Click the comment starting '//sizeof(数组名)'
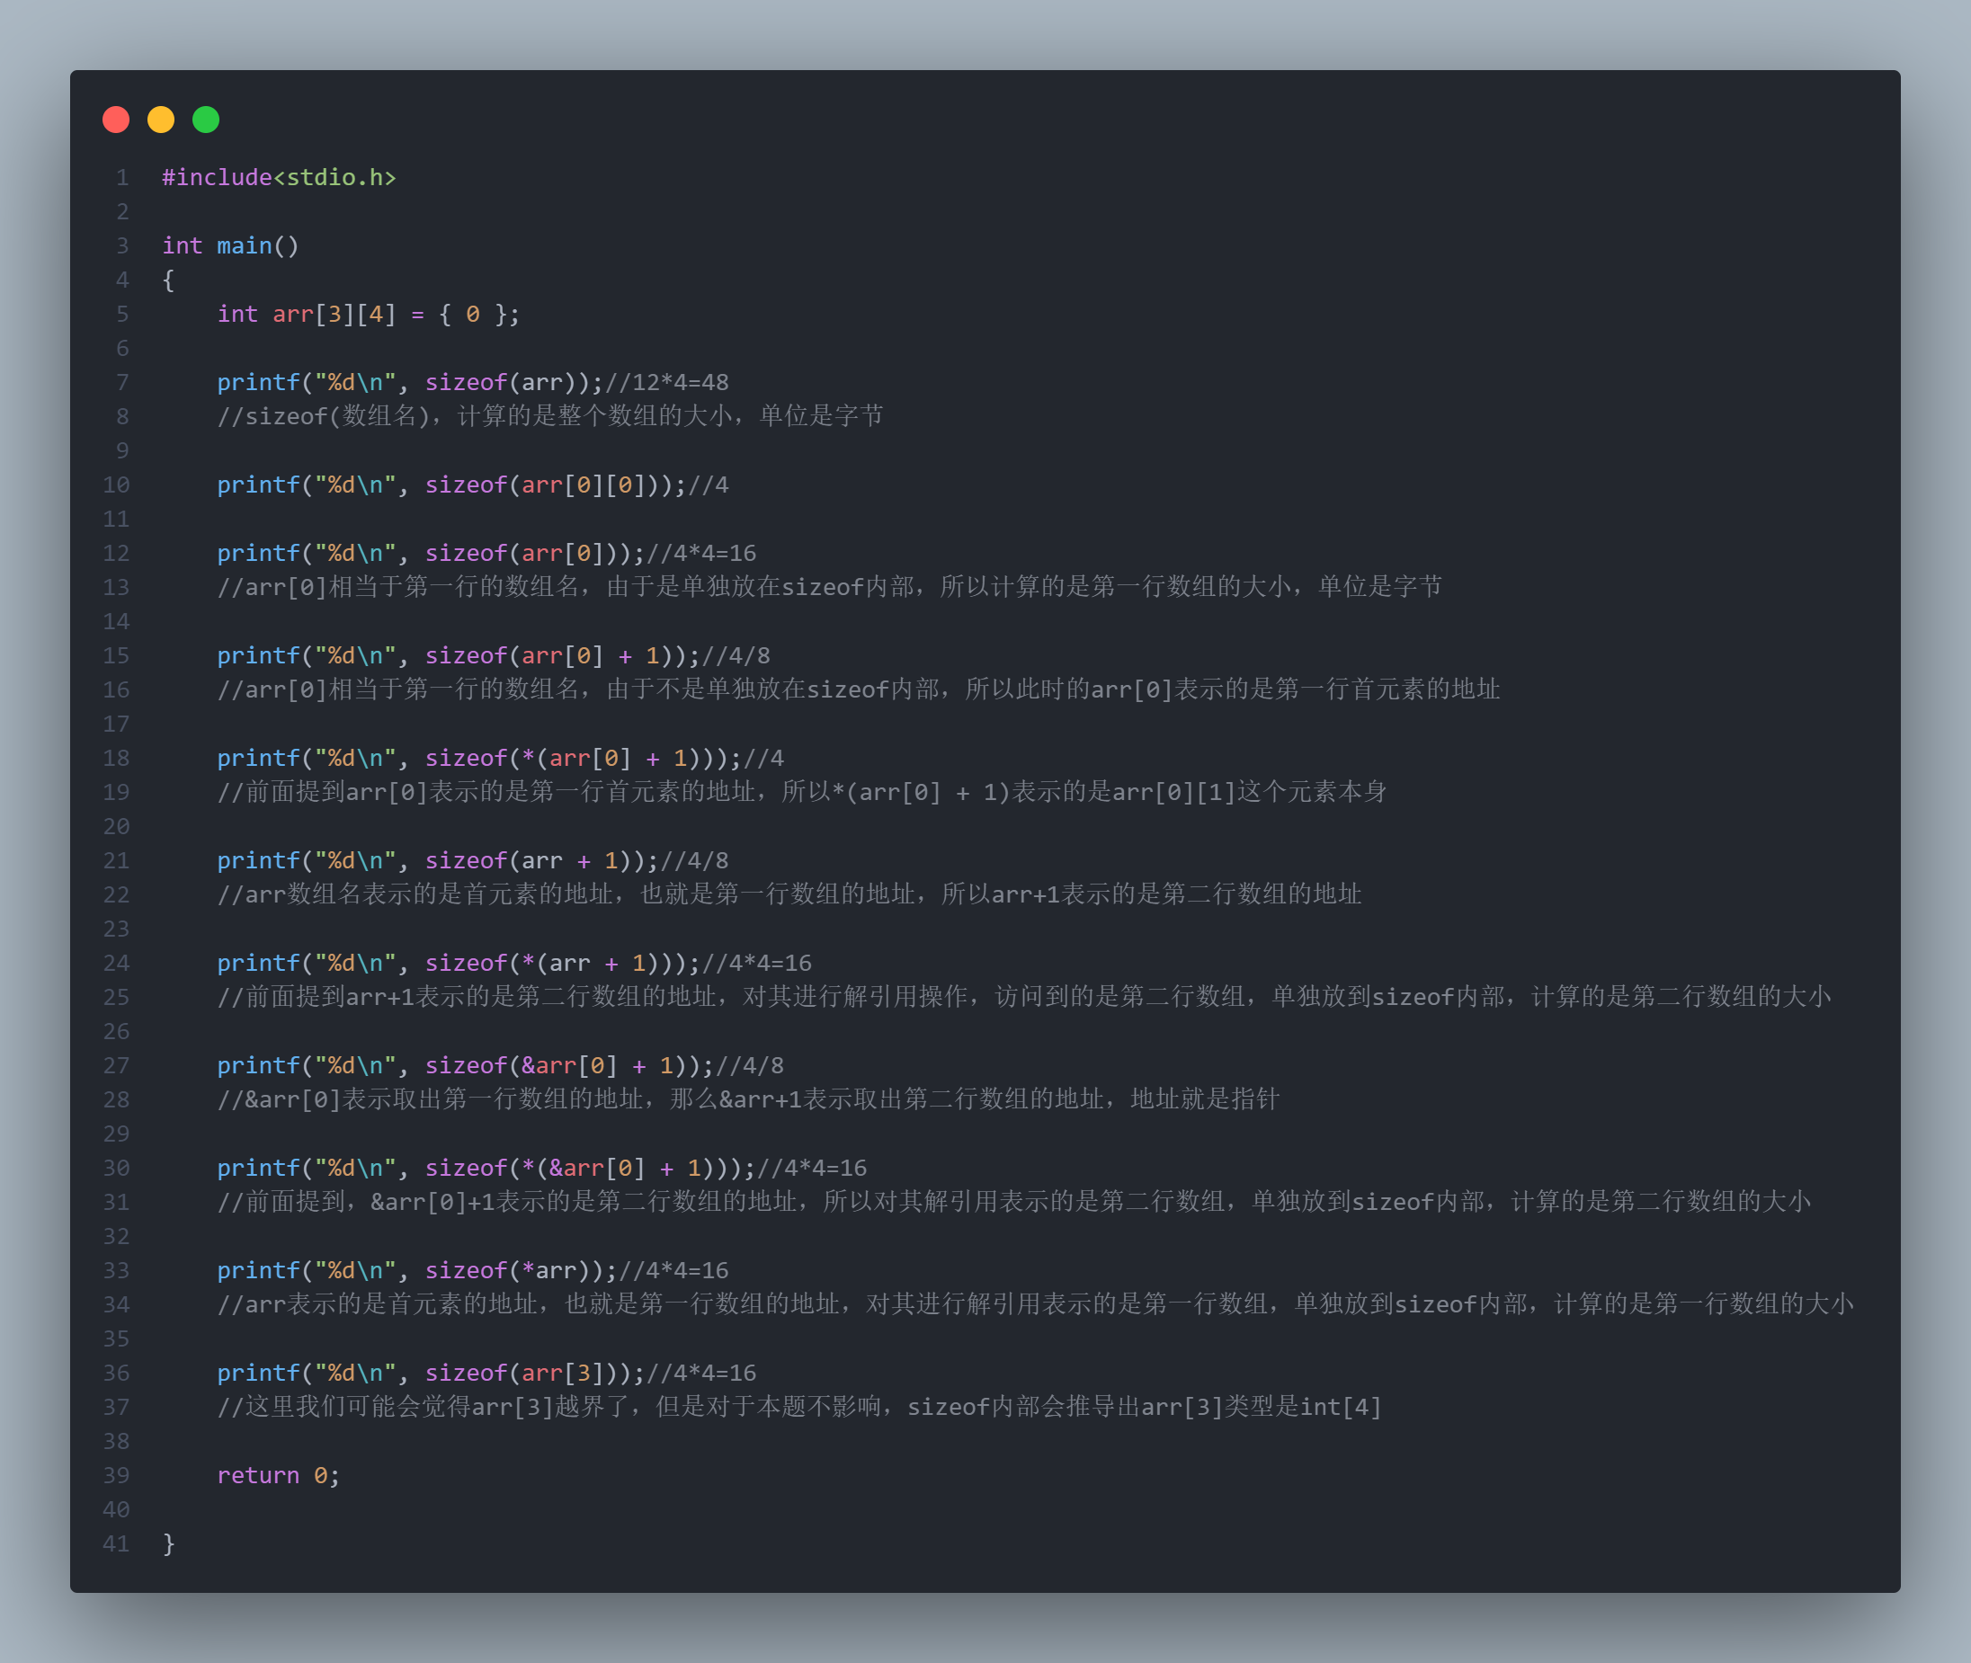This screenshot has height=1663, width=1971. point(549,415)
